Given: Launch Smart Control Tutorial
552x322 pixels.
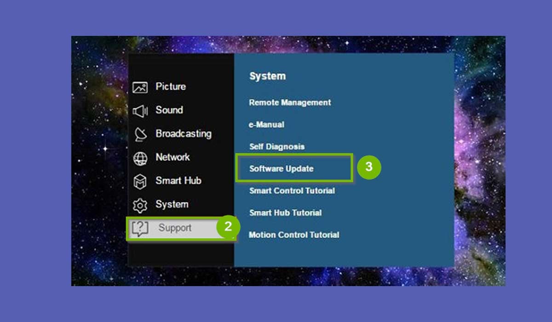Looking at the screenshot, I should (292, 190).
